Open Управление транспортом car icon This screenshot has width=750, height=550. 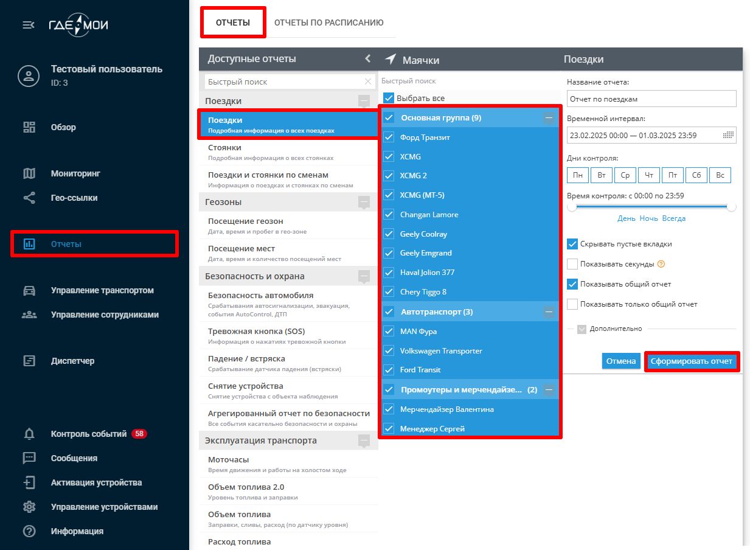coord(29,290)
